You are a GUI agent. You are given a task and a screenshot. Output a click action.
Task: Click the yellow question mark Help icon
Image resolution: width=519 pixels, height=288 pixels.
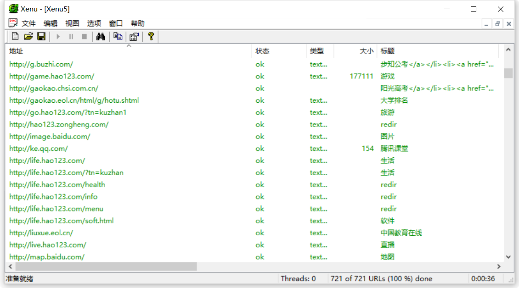point(150,37)
